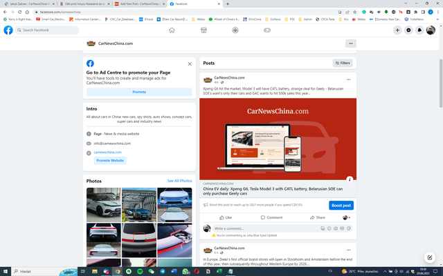Screen dimensions: 443x276
Task: Open the Windows Start menu
Action: pos(6,271)
